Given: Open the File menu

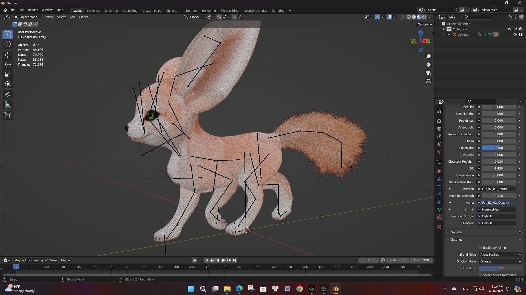Looking at the screenshot, I should (12, 10).
